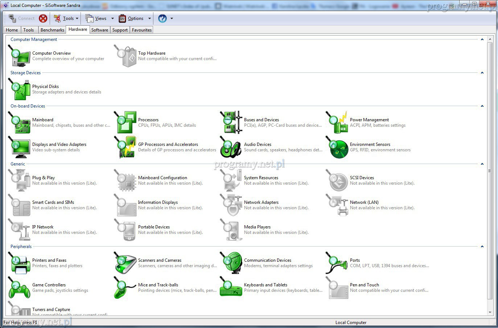Viewport: 498px width, 328px height.
Task: Launch the Processors information icon
Action: point(126,123)
